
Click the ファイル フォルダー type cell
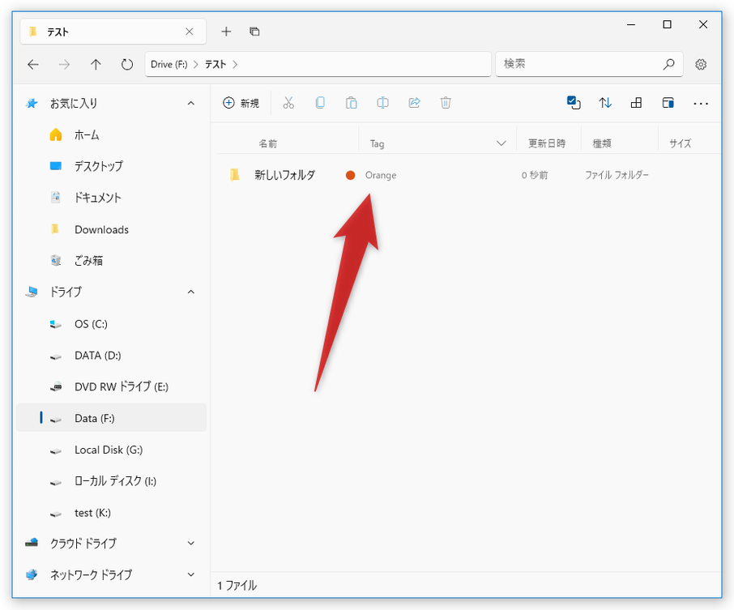coord(617,175)
